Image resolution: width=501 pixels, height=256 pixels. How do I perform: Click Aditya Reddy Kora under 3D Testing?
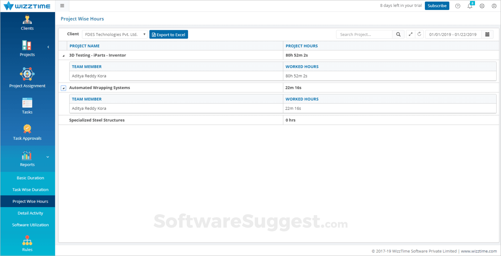89,76
